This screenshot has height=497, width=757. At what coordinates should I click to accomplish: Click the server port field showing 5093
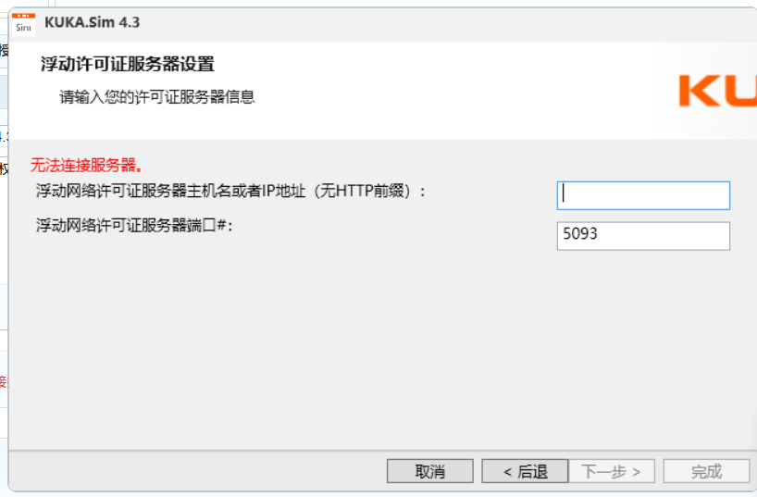pyautogui.click(x=643, y=236)
